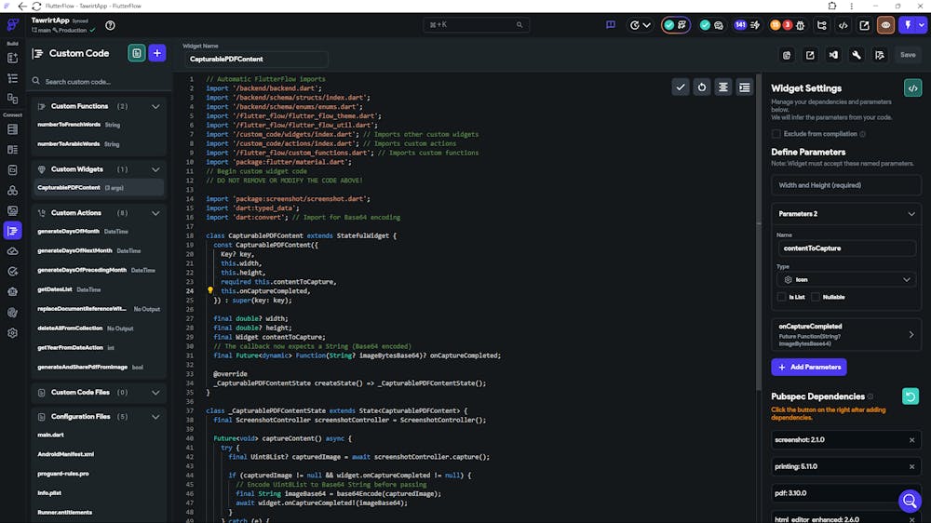Open the VS Code icon in editor toolbar
The width and height of the screenshot is (931, 523).
point(833,55)
